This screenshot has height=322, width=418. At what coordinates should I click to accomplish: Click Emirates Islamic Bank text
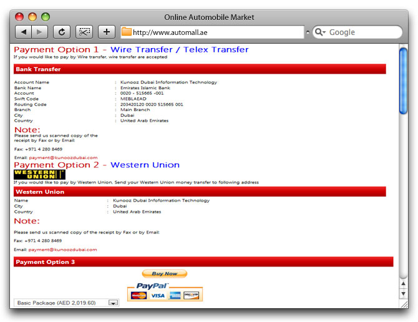(145, 88)
